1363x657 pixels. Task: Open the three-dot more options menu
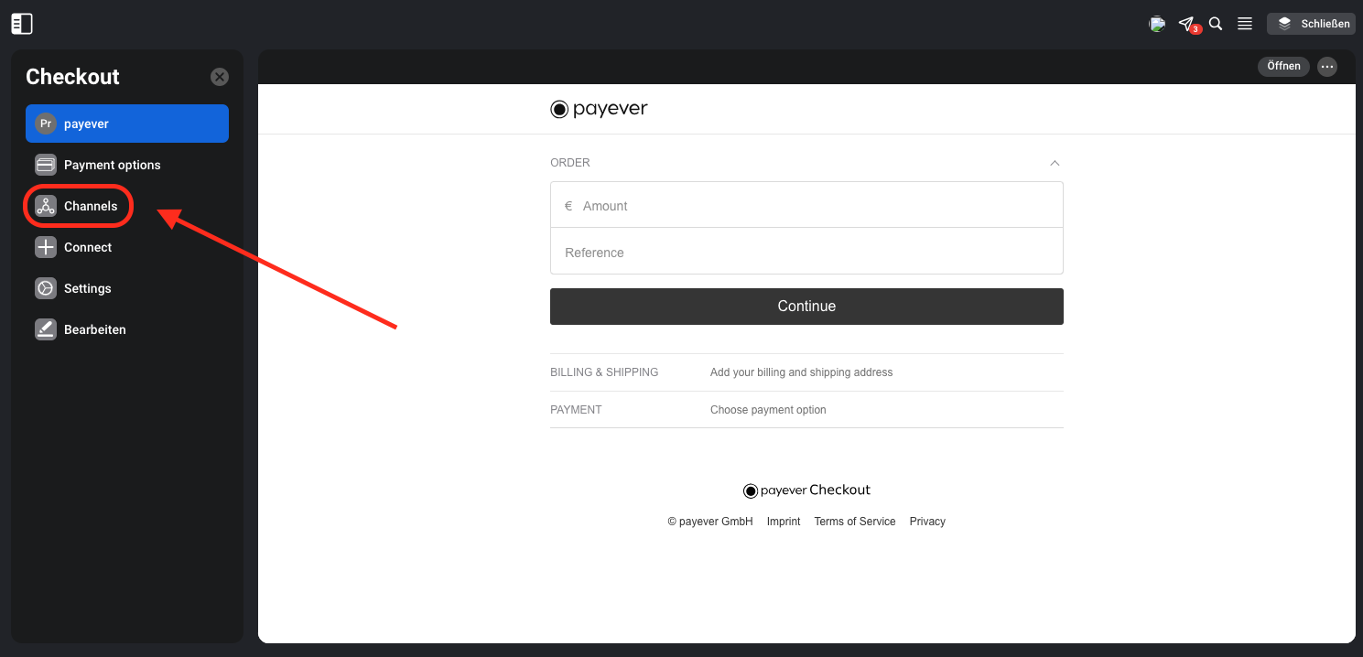[1327, 67]
